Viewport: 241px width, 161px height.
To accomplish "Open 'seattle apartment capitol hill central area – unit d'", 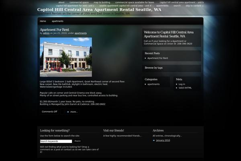I will coord(125,6).
